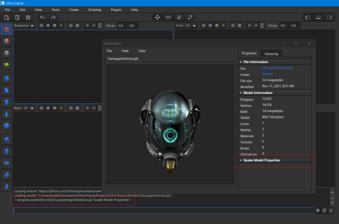This screenshot has height=224, width=339.
Task: Choose the blue torus primitive tool
Action: 7,162
